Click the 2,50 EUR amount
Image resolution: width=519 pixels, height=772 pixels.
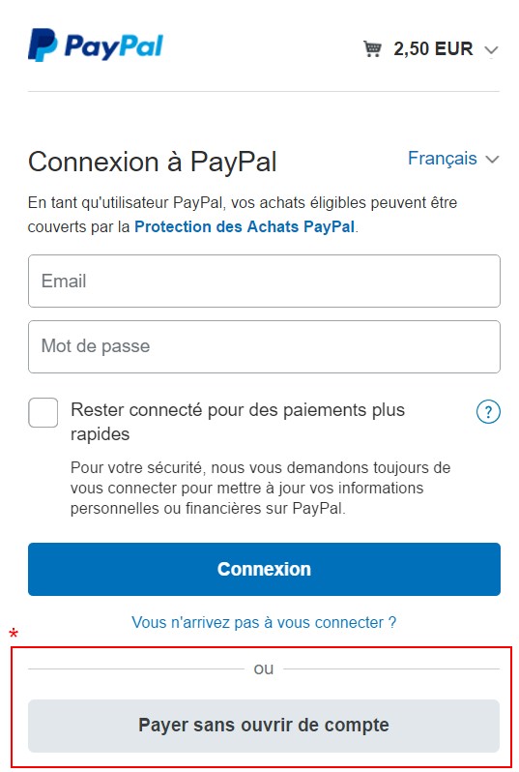(433, 48)
